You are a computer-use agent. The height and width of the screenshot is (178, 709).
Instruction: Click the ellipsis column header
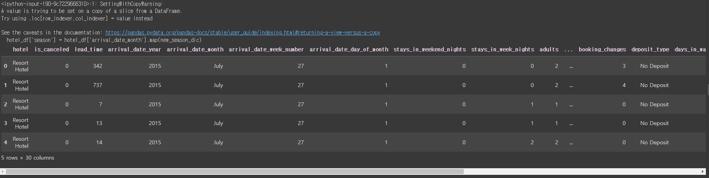569,49
